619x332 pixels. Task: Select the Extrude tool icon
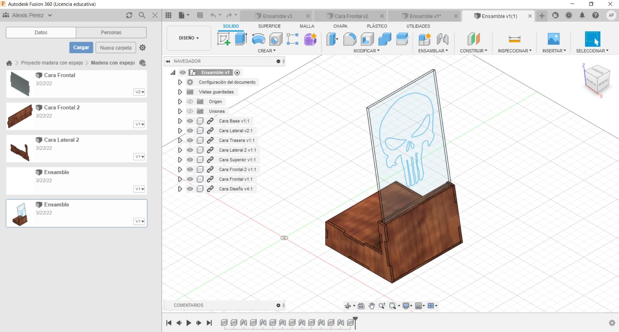(241, 39)
